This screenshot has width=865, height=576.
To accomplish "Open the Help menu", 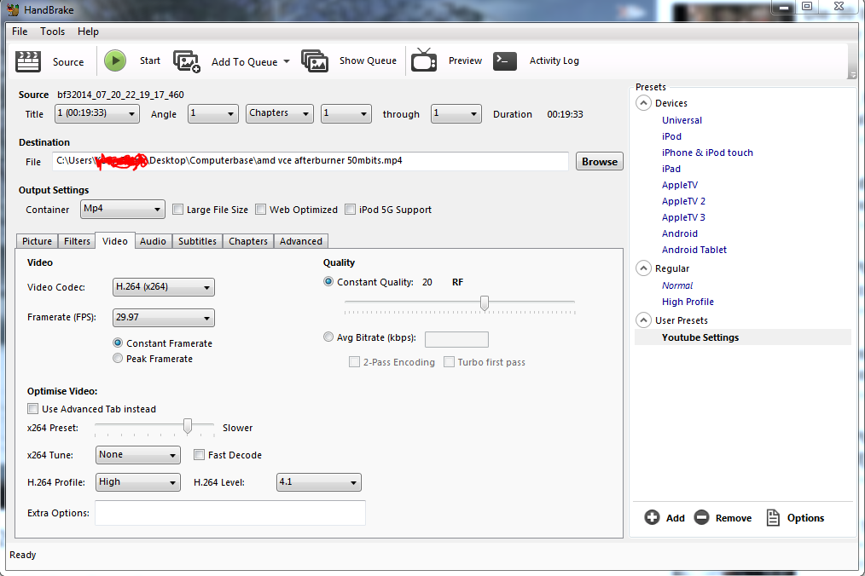I will [88, 32].
